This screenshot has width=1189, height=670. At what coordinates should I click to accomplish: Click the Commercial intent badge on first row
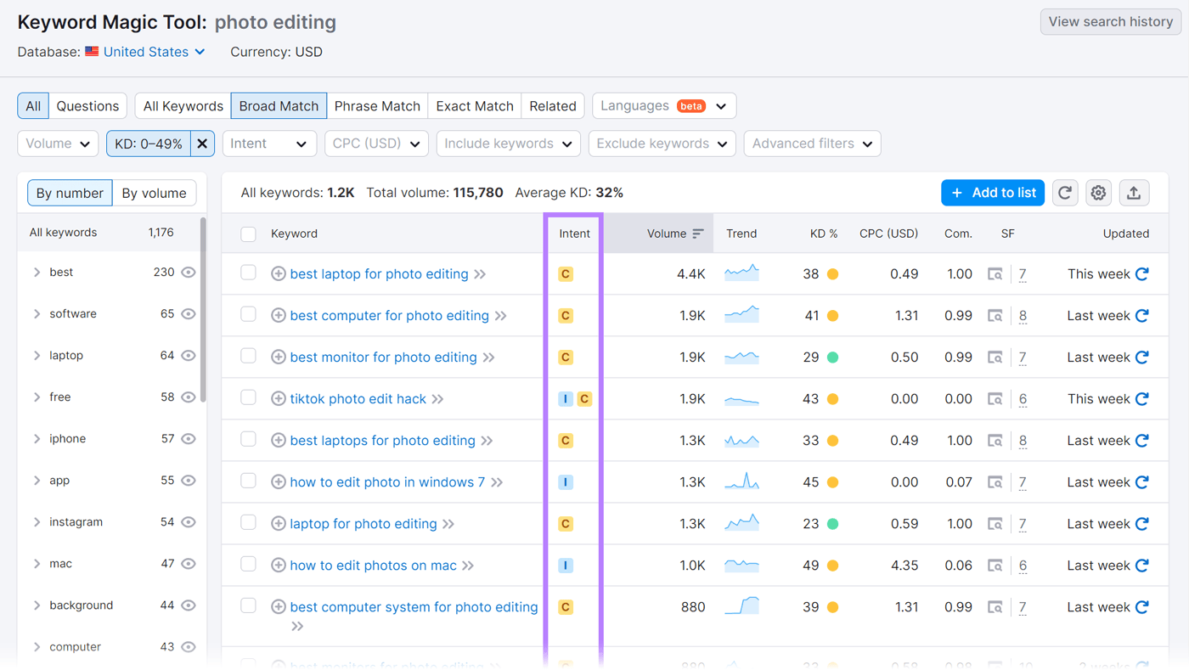click(x=565, y=274)
